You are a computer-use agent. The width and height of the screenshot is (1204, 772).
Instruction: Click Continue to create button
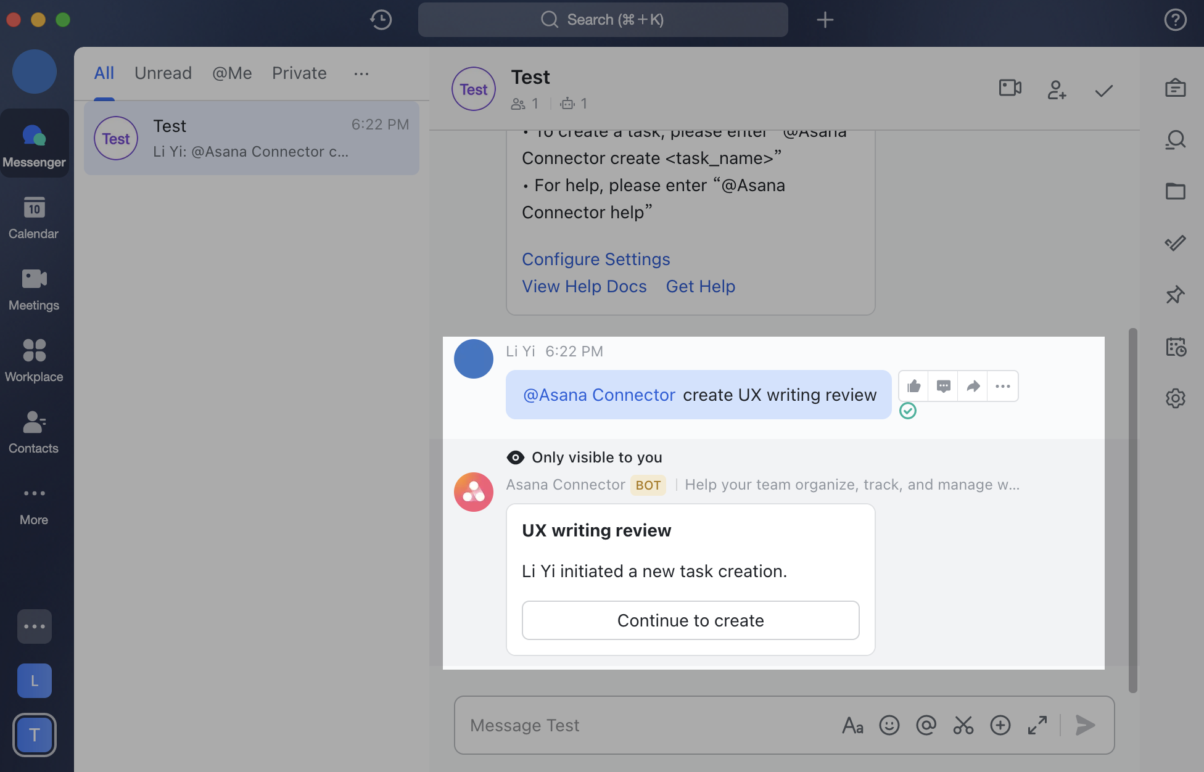tap(690, 620)
